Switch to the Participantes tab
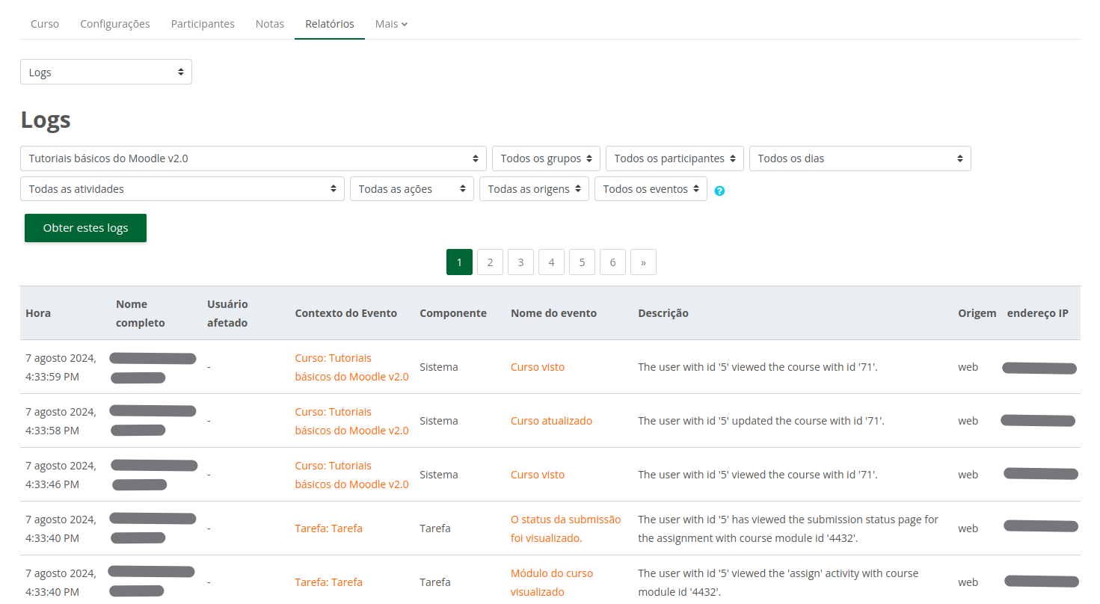Screen dimensions: 1100x604 coord(203,24)
